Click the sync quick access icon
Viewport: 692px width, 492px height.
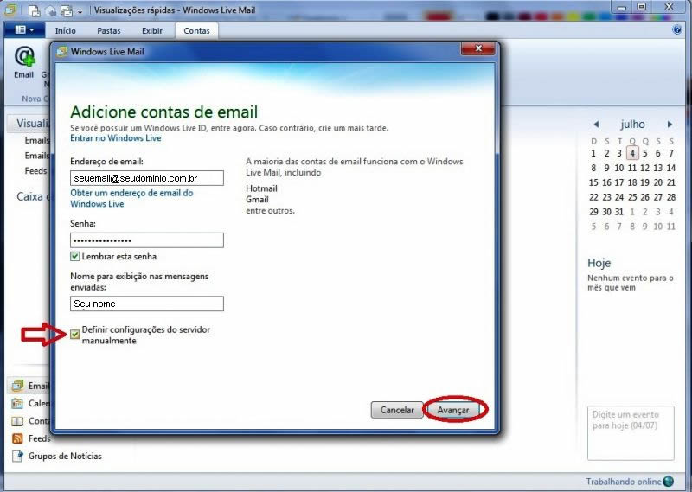click(x=67, y=10)
